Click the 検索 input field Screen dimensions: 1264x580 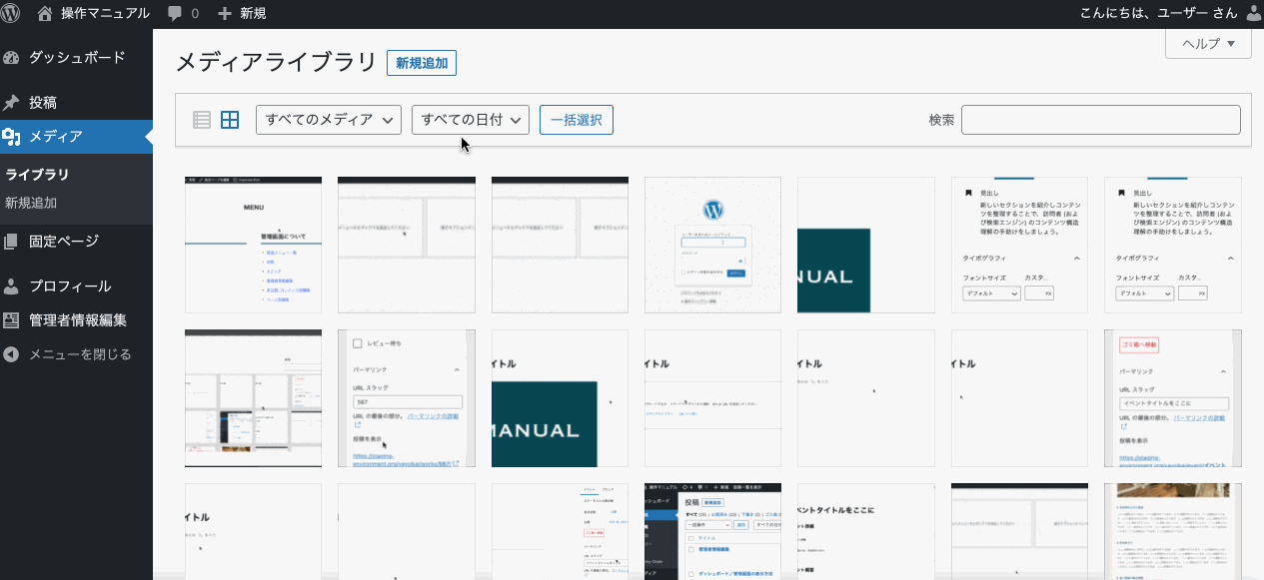pyautogui.click(x=1100, y=120)
